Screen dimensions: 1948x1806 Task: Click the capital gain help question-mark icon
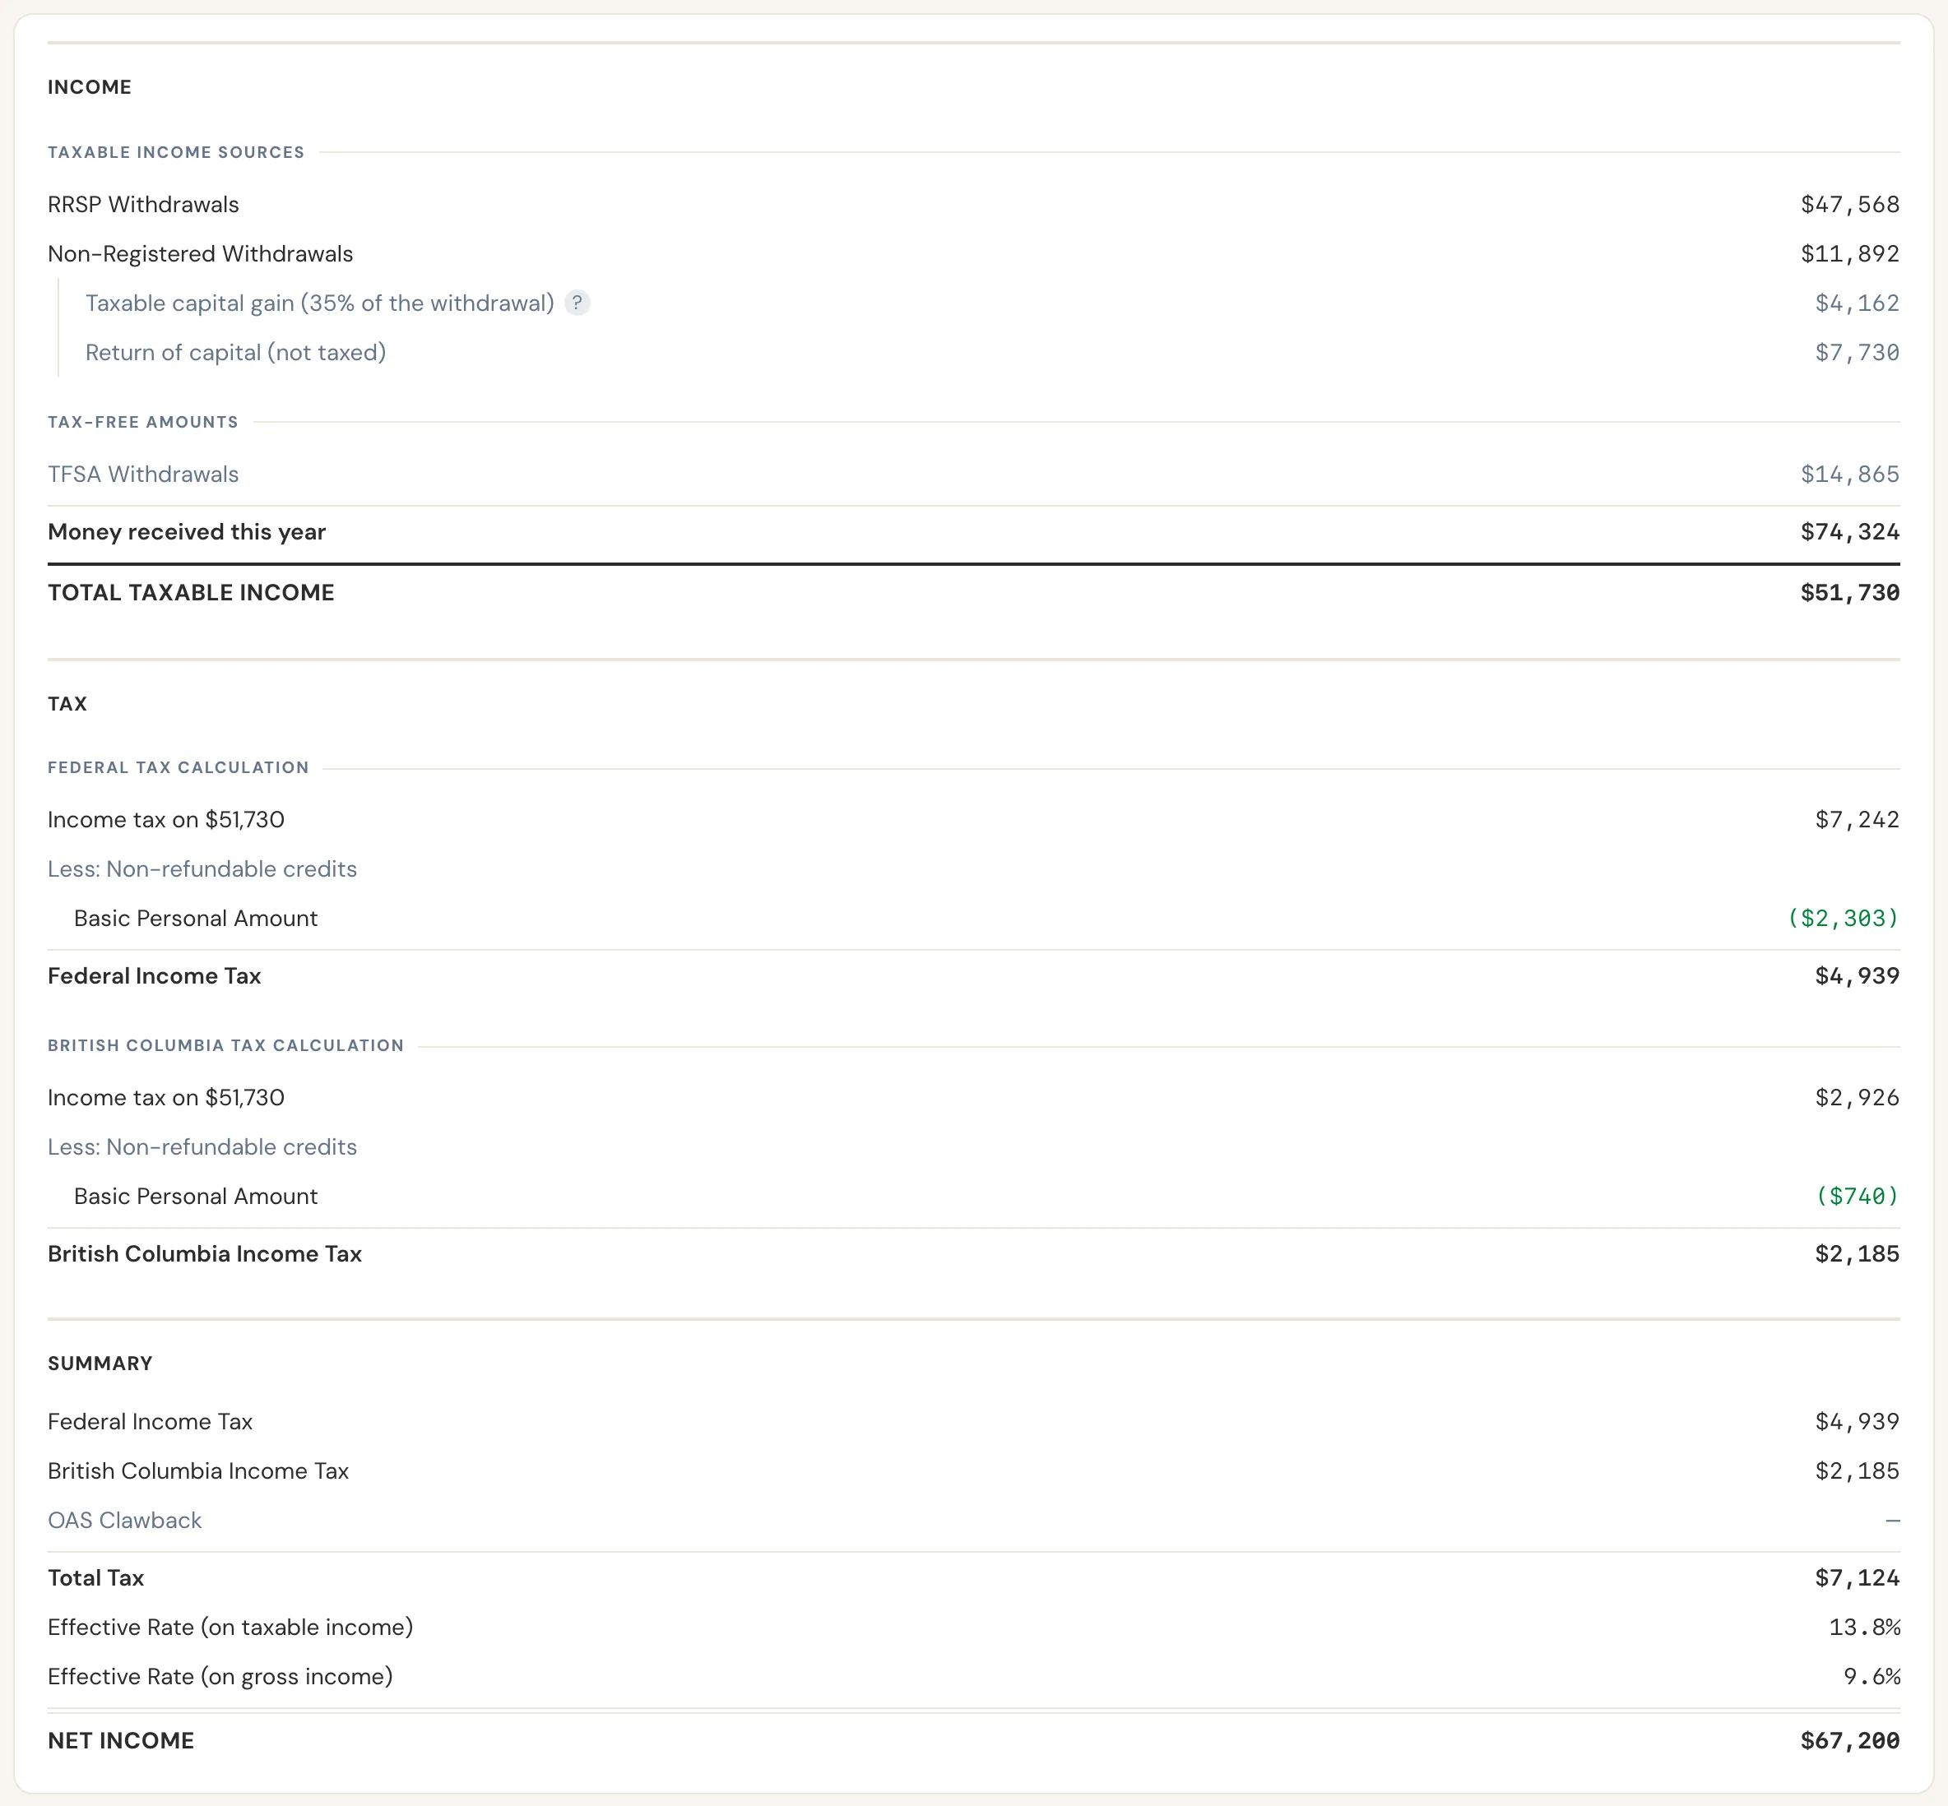(x=577, y=303)
